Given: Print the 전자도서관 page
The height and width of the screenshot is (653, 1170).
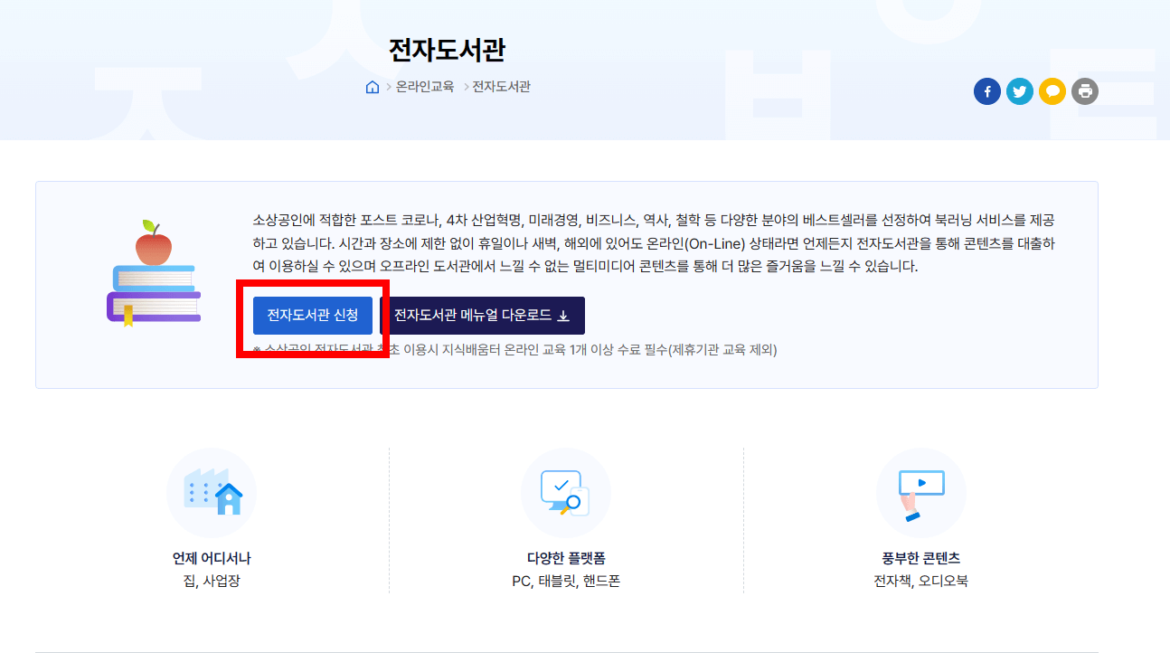Looking at the screenshot, I should pos(1084,90).
